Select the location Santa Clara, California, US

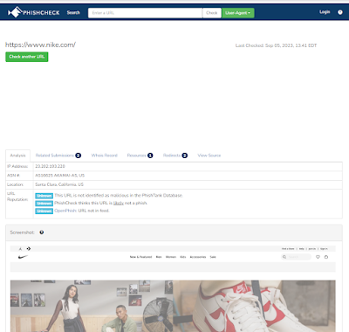tap(59, 184)
